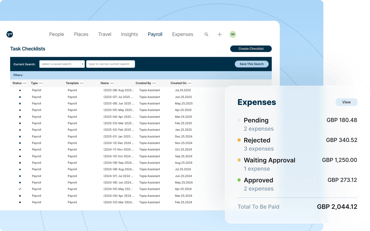
Task: Open Type column options ellipsis
Action: click(41, 83)
